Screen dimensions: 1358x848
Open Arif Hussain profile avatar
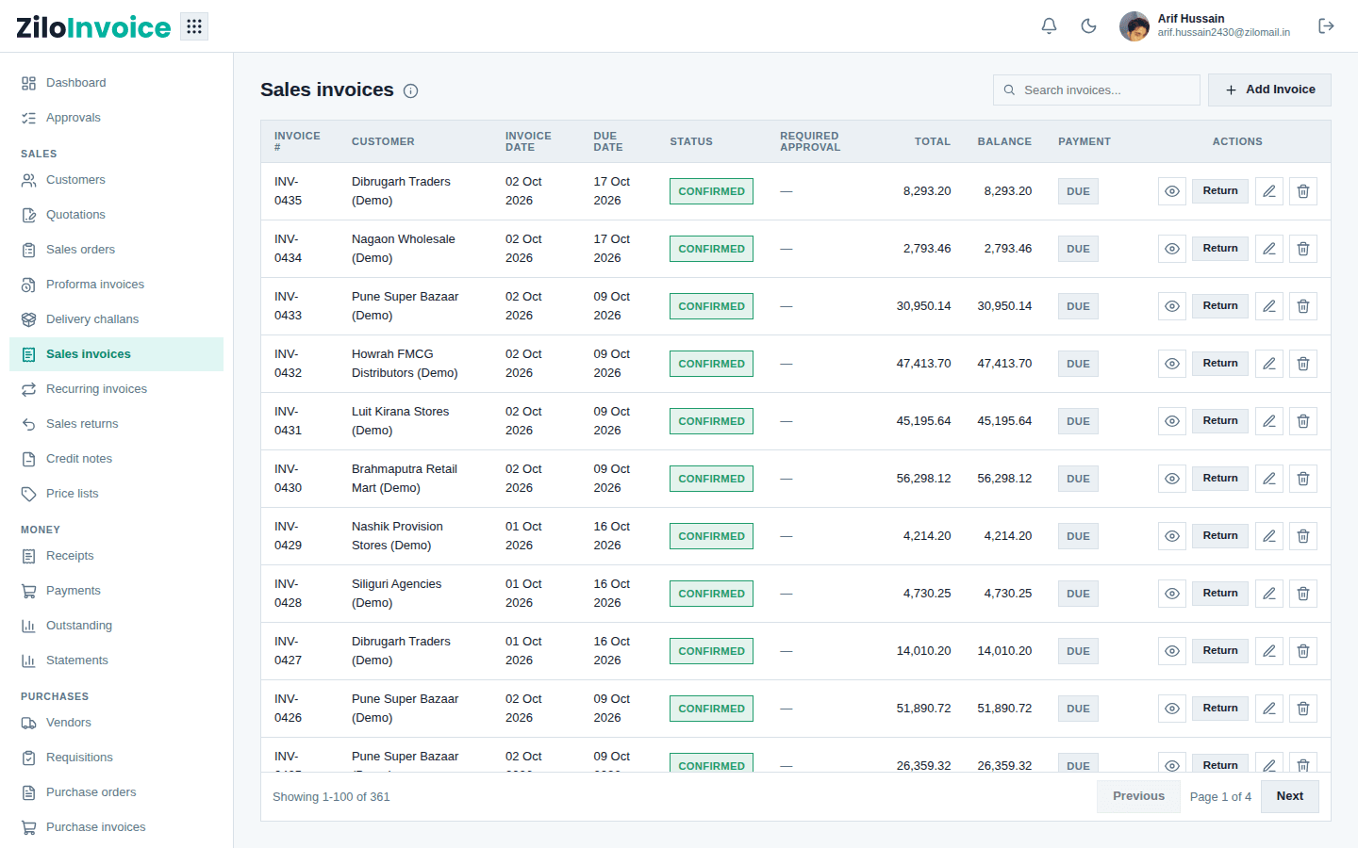point(1134,26)
